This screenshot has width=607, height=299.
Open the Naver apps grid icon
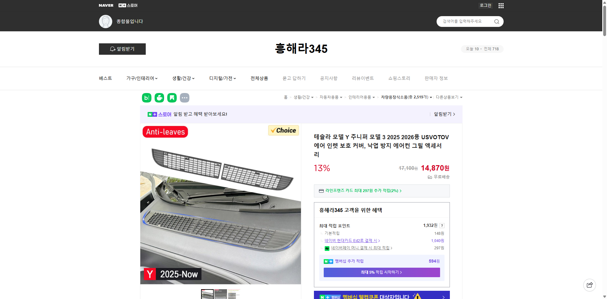[x=501, y=5]
